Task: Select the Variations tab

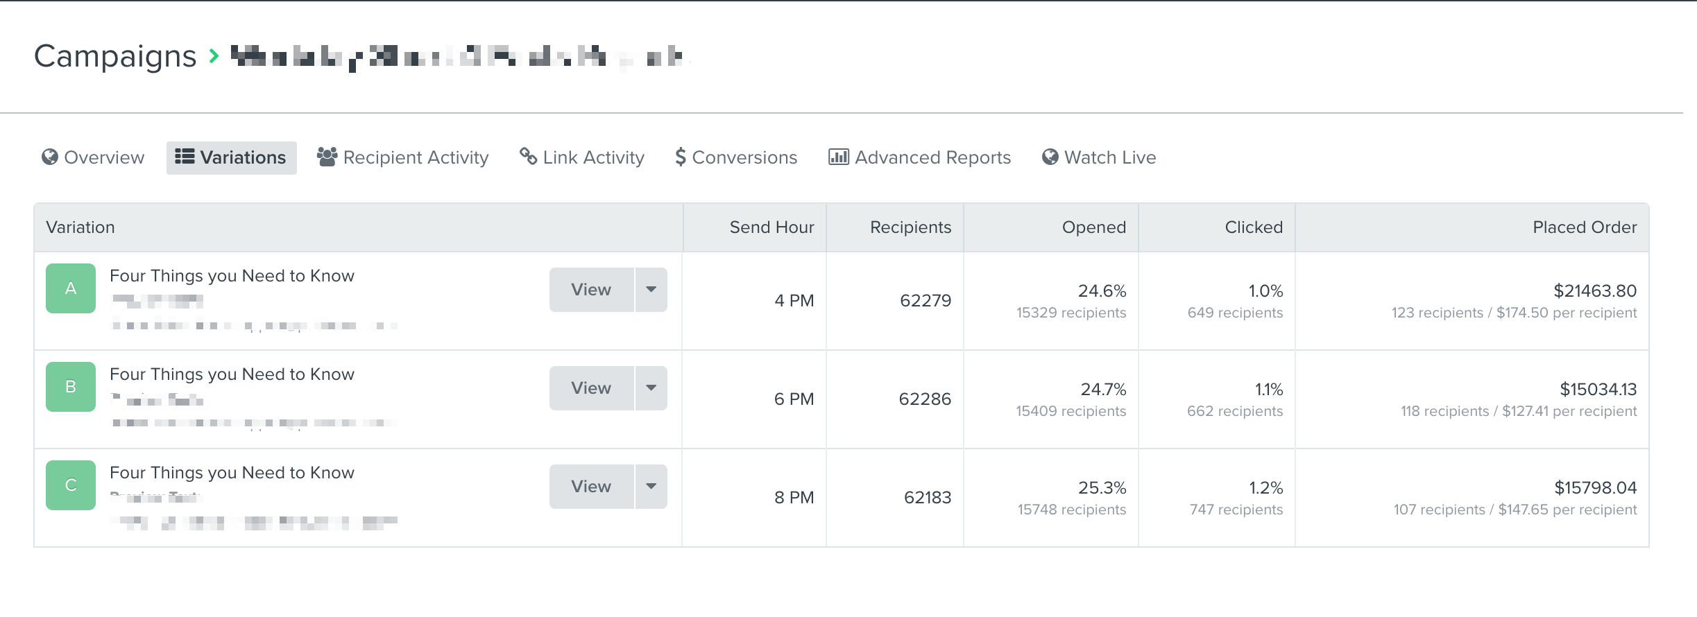Action: pyautogui.click(x=231, y=157)
